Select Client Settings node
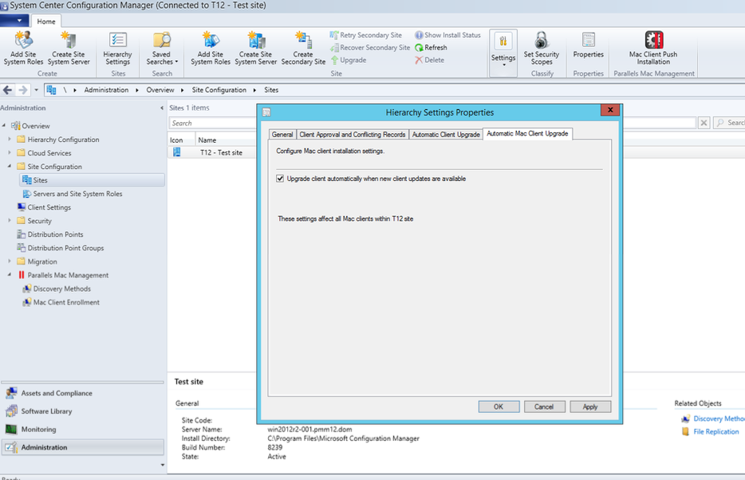The width and height of the screenshot is (745, 480). pyautogui.click(x=49, y=207)
